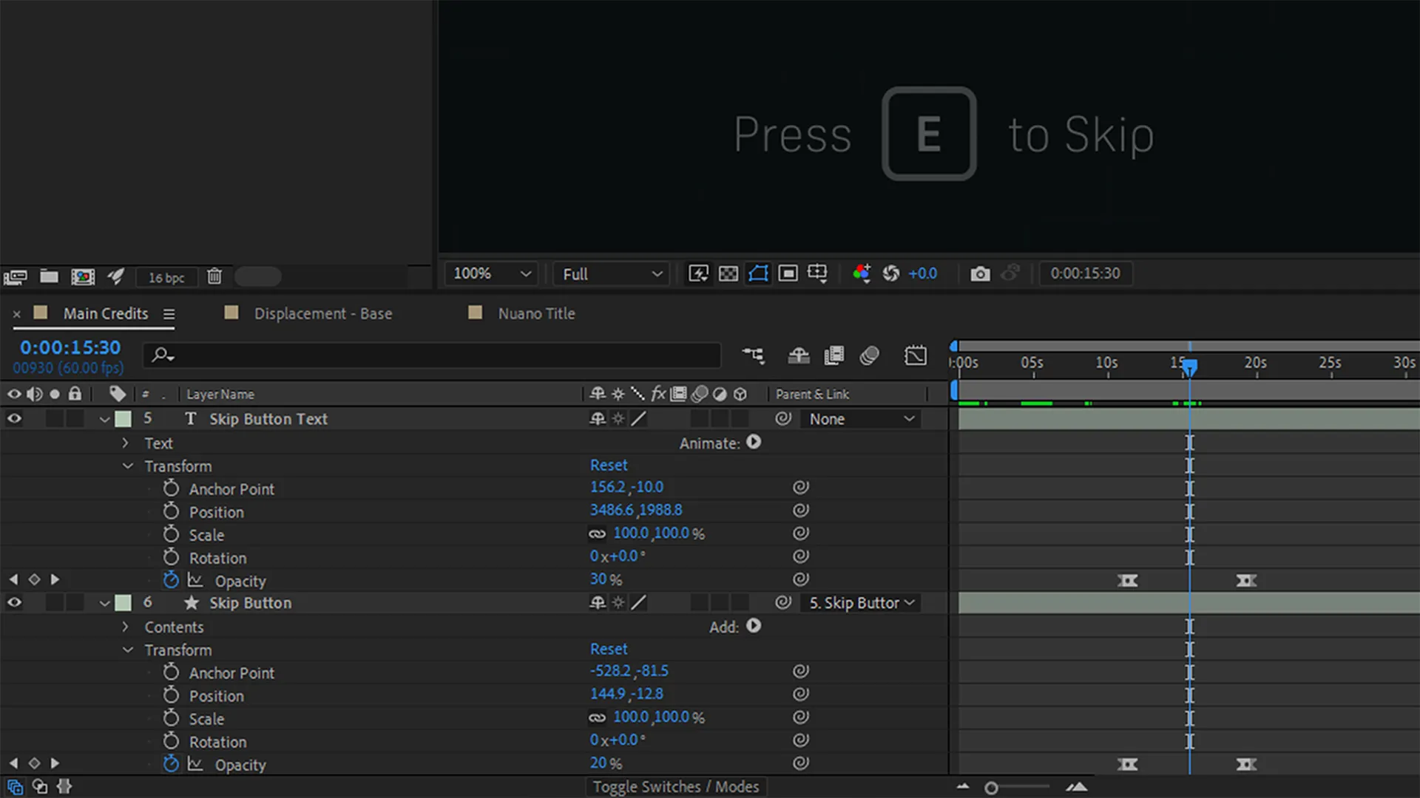This screenshot has width=1420, height=798.
Task: Create new composition icon
Action: tap(83, 276)
